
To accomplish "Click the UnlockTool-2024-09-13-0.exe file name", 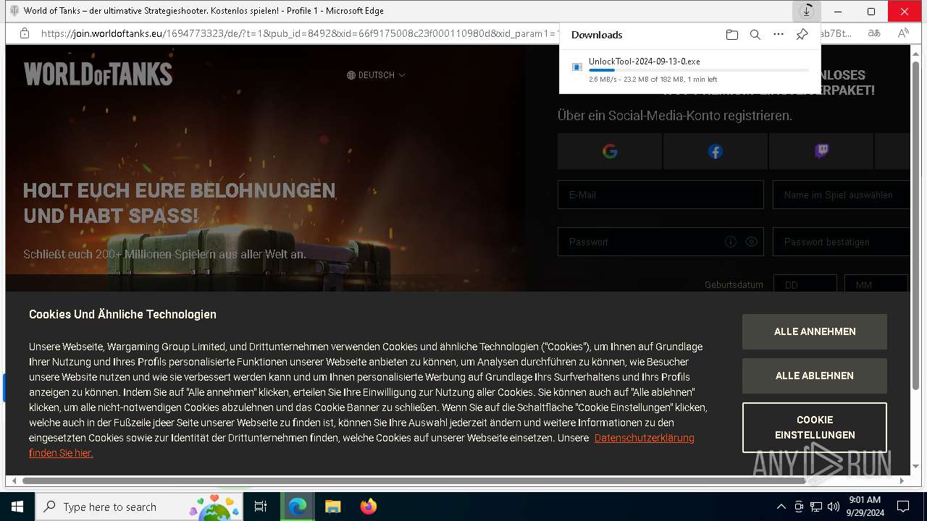I will coord(644,62).
